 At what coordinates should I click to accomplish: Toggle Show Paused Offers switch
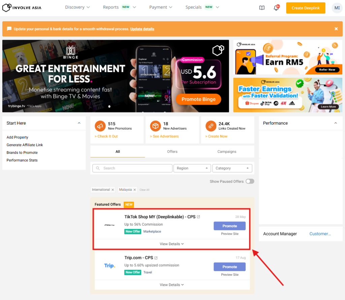pos(250,181)
